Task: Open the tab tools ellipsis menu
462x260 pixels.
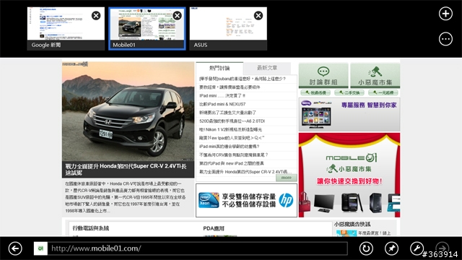Action: click(445, 39)
